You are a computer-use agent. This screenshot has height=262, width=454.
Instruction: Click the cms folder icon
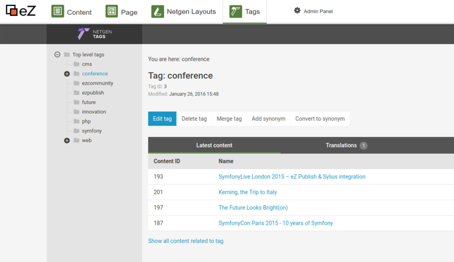(x=76, y=64)
